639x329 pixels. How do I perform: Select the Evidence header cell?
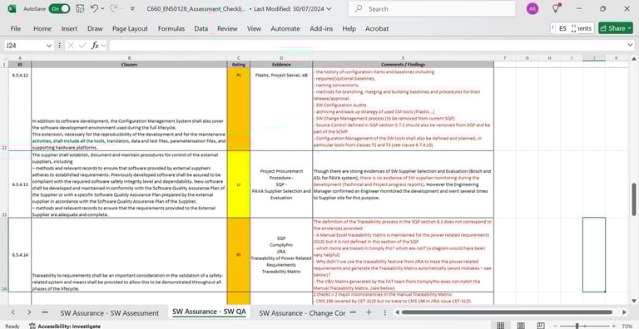pyautogui.click(x=281, y=64)
